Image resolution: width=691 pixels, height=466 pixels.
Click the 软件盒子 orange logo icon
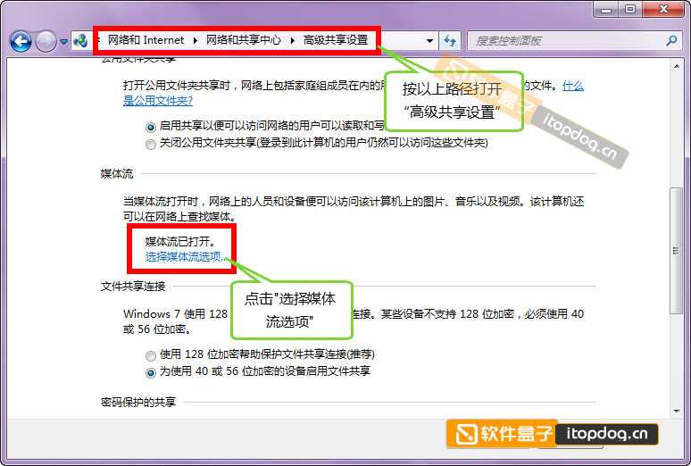466,435
